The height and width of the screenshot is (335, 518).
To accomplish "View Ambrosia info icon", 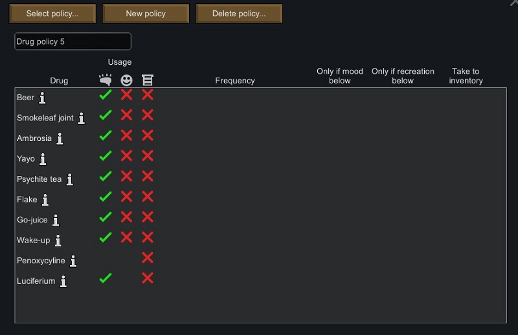I will point(60,138).
